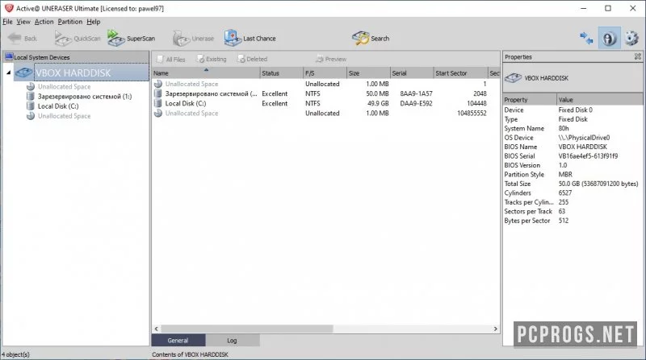
Task: Select the Partition Style property row
Action: 573,175
